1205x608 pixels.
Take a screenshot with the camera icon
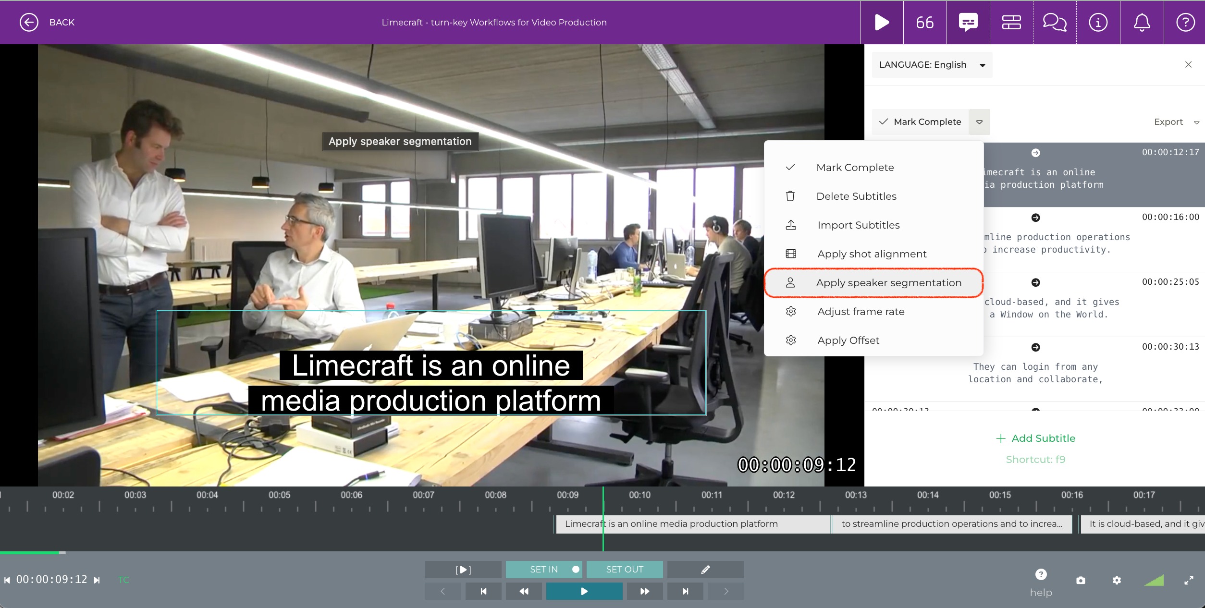click(x=1080, y=580)
